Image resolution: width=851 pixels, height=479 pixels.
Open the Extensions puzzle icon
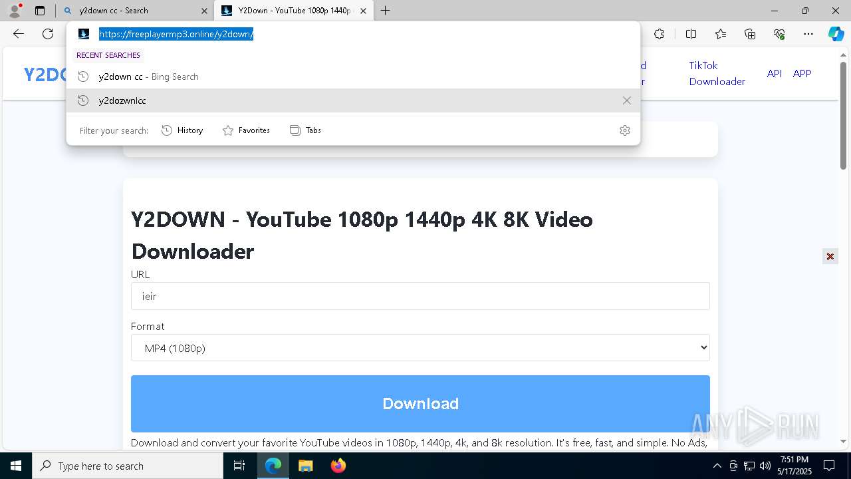point(659,34)
